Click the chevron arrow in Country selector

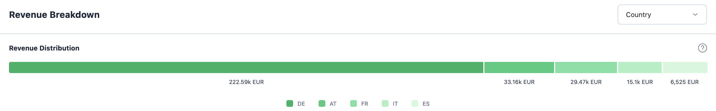(695, 15)
